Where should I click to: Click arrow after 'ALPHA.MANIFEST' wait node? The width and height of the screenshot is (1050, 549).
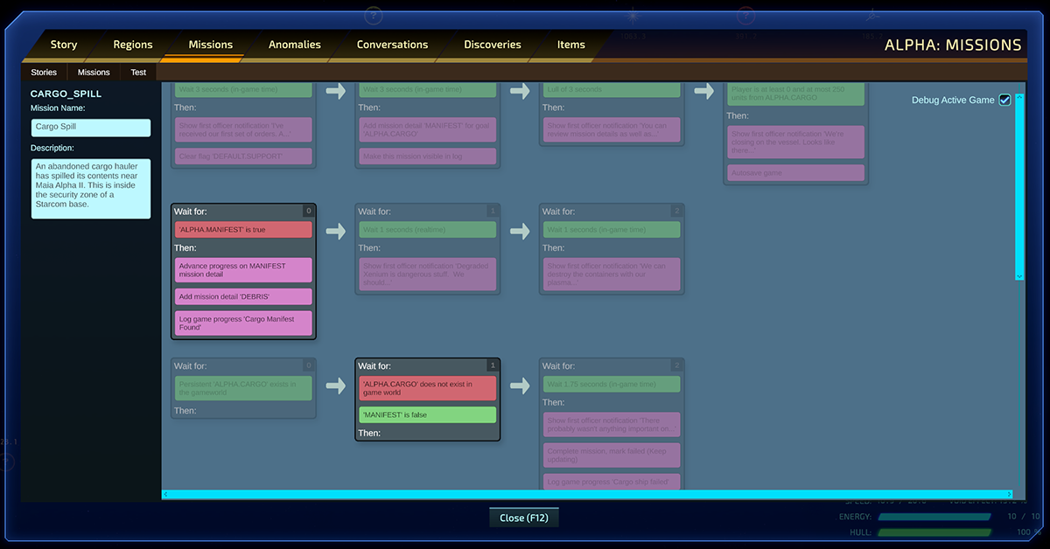(335, 231)
